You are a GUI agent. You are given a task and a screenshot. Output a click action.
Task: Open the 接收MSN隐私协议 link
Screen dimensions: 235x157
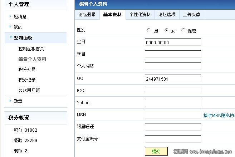tap(219, 115)
